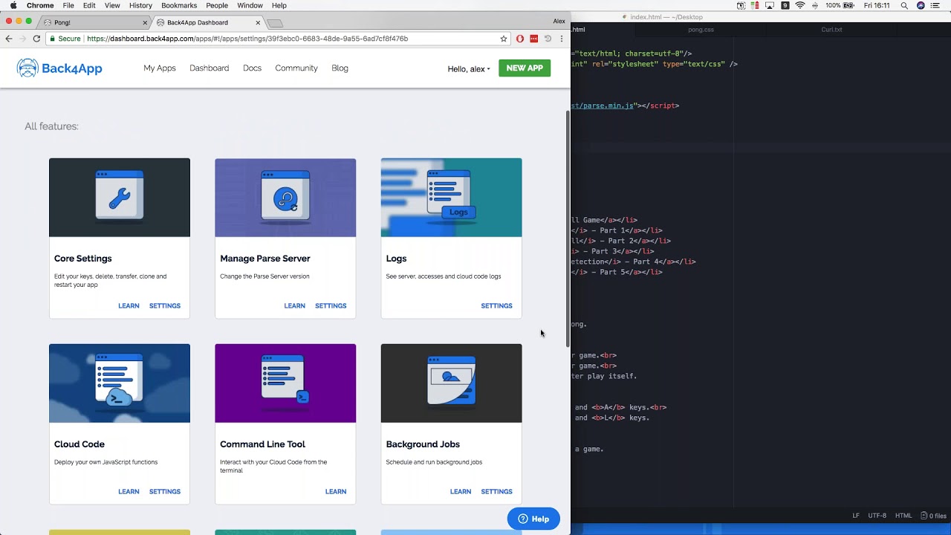Switch to pong.css tab in editor
Viewport: 951px width, 535px height.
click(x=701, y=30)
